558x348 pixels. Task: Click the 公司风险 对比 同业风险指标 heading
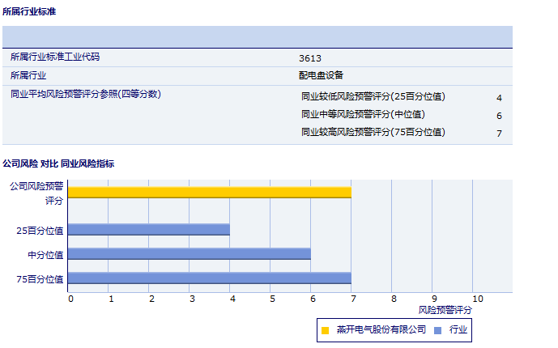(x=58, y=163)
